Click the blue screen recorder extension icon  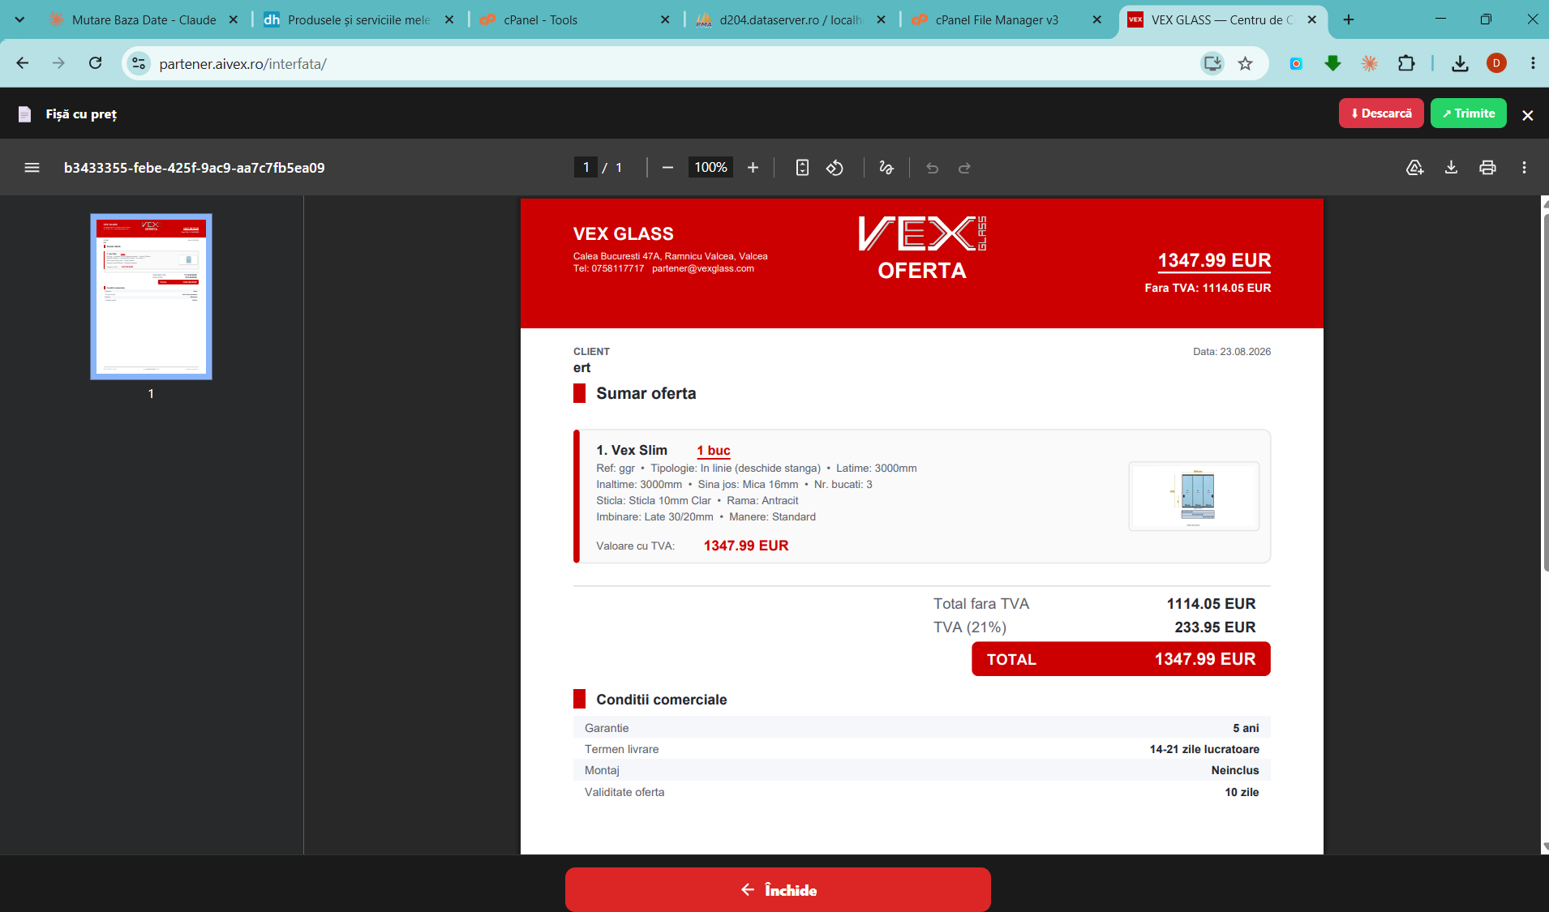(x=1296, y=63)
